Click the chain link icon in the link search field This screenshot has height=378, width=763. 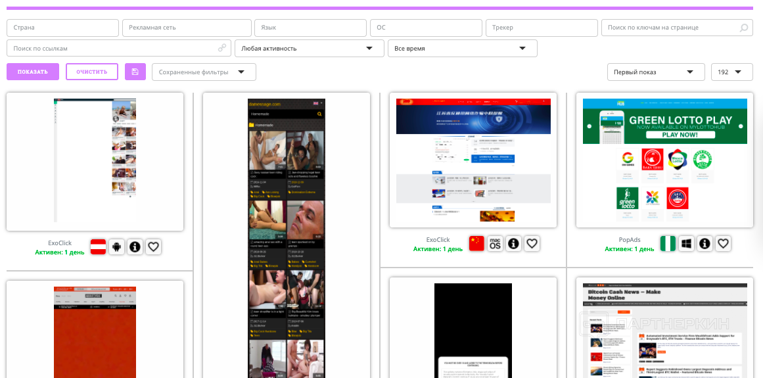pyautogui.click(x=222, y=48)
